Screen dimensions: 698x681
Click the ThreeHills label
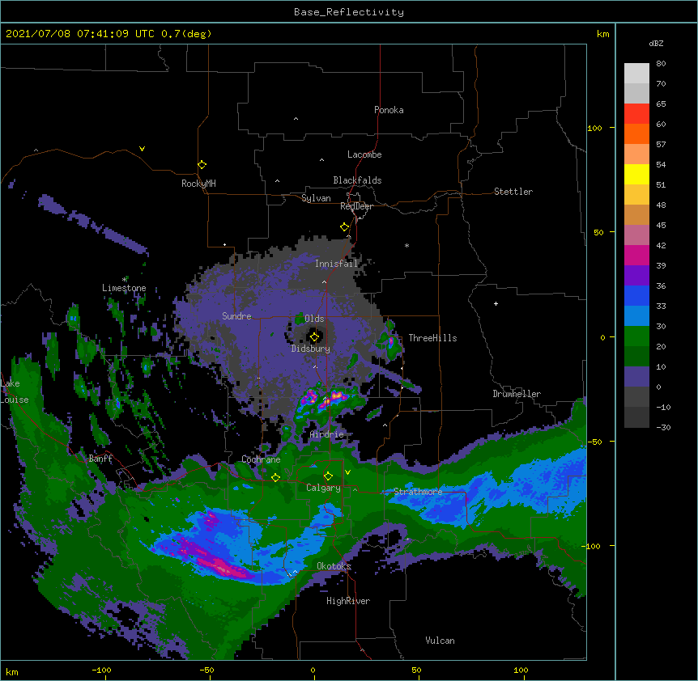pyautogui.click(x=432, y=338)
